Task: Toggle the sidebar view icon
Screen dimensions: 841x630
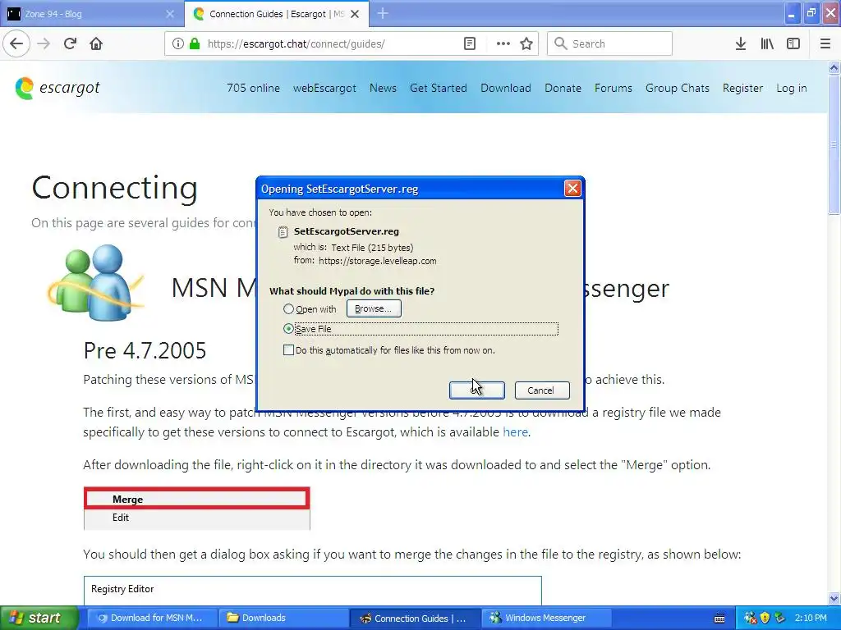Action: (793, 44)
